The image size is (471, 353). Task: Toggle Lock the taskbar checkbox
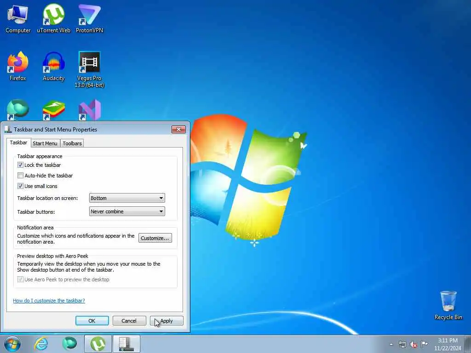click(20, 165)
